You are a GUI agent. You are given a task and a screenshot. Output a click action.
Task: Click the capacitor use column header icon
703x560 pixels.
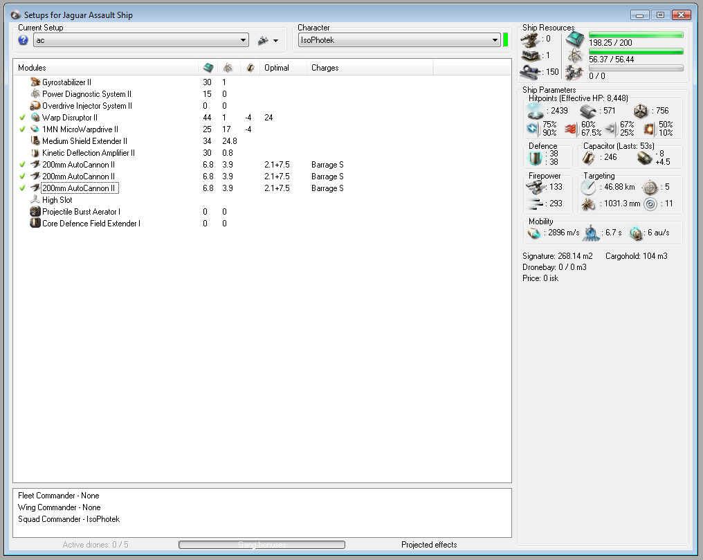click(x=250, y=68)
